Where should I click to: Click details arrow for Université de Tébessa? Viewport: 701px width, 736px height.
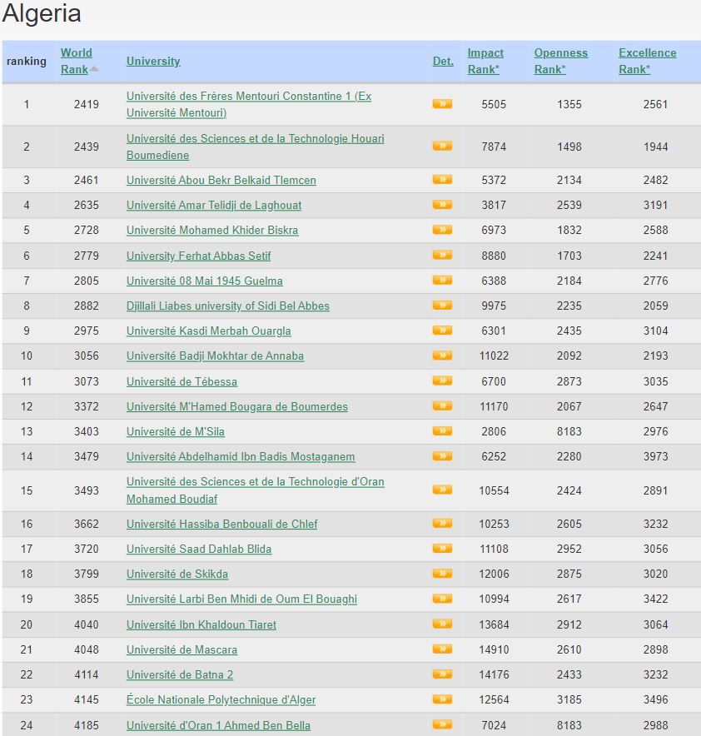point(442,380)
